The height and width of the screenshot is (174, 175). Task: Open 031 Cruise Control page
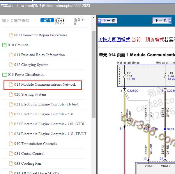tap(29, 154)
